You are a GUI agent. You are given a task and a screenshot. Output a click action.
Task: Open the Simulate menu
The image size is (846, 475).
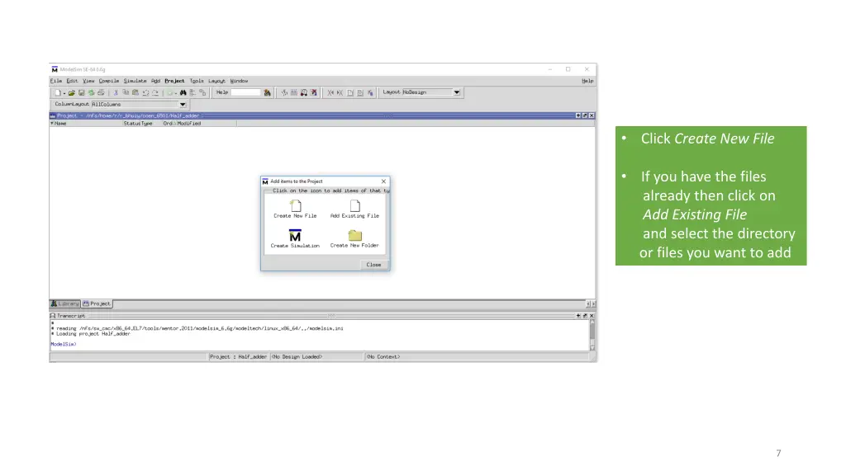(135, 81)
